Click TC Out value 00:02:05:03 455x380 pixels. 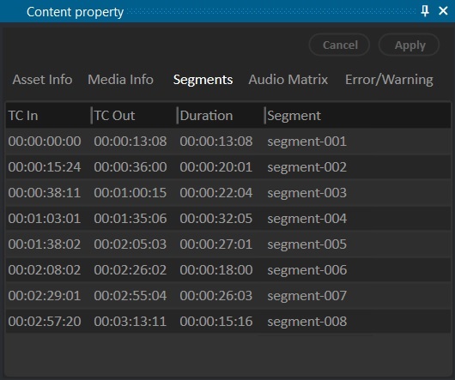click(x=130, y=244)
